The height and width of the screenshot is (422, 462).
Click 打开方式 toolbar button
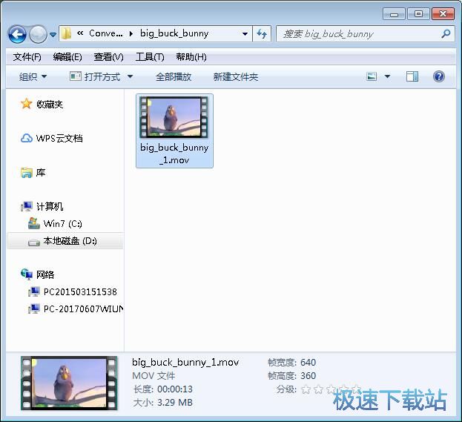(102, 77)
